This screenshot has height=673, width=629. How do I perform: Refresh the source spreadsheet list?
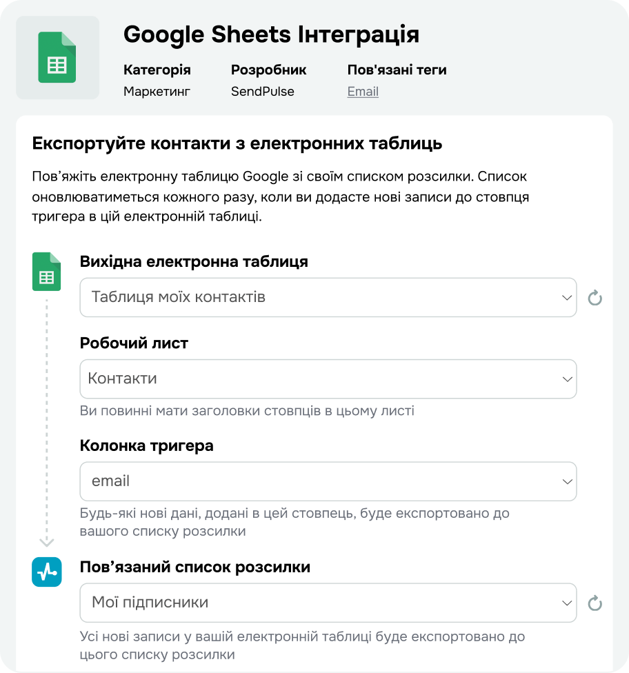pos(595,298)
